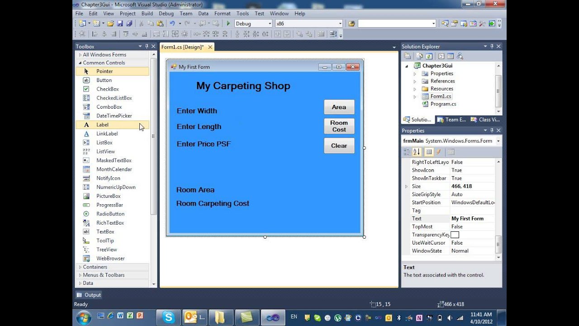Select Form1.cs in Solution Explorer
The image size is (579, 326).
[440, 96]
